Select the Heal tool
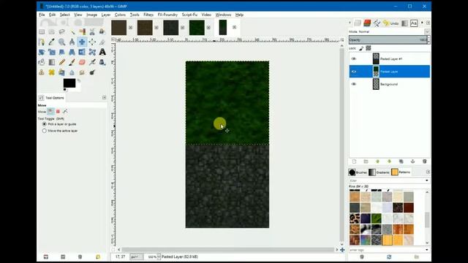The image size is (468, 263). pos(52,72)
